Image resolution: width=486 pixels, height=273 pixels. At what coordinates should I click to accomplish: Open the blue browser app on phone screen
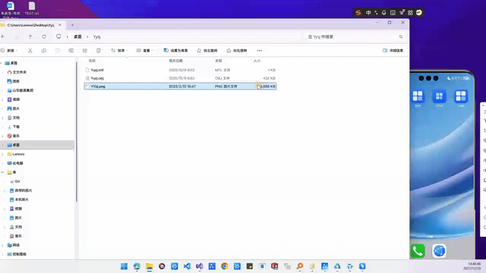(x=439, y=251)
